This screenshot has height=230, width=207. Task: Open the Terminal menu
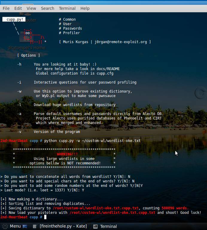[x=67, y=8]
